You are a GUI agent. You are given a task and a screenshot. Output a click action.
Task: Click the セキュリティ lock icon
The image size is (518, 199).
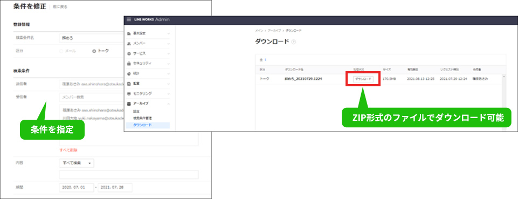pos(129,64)
